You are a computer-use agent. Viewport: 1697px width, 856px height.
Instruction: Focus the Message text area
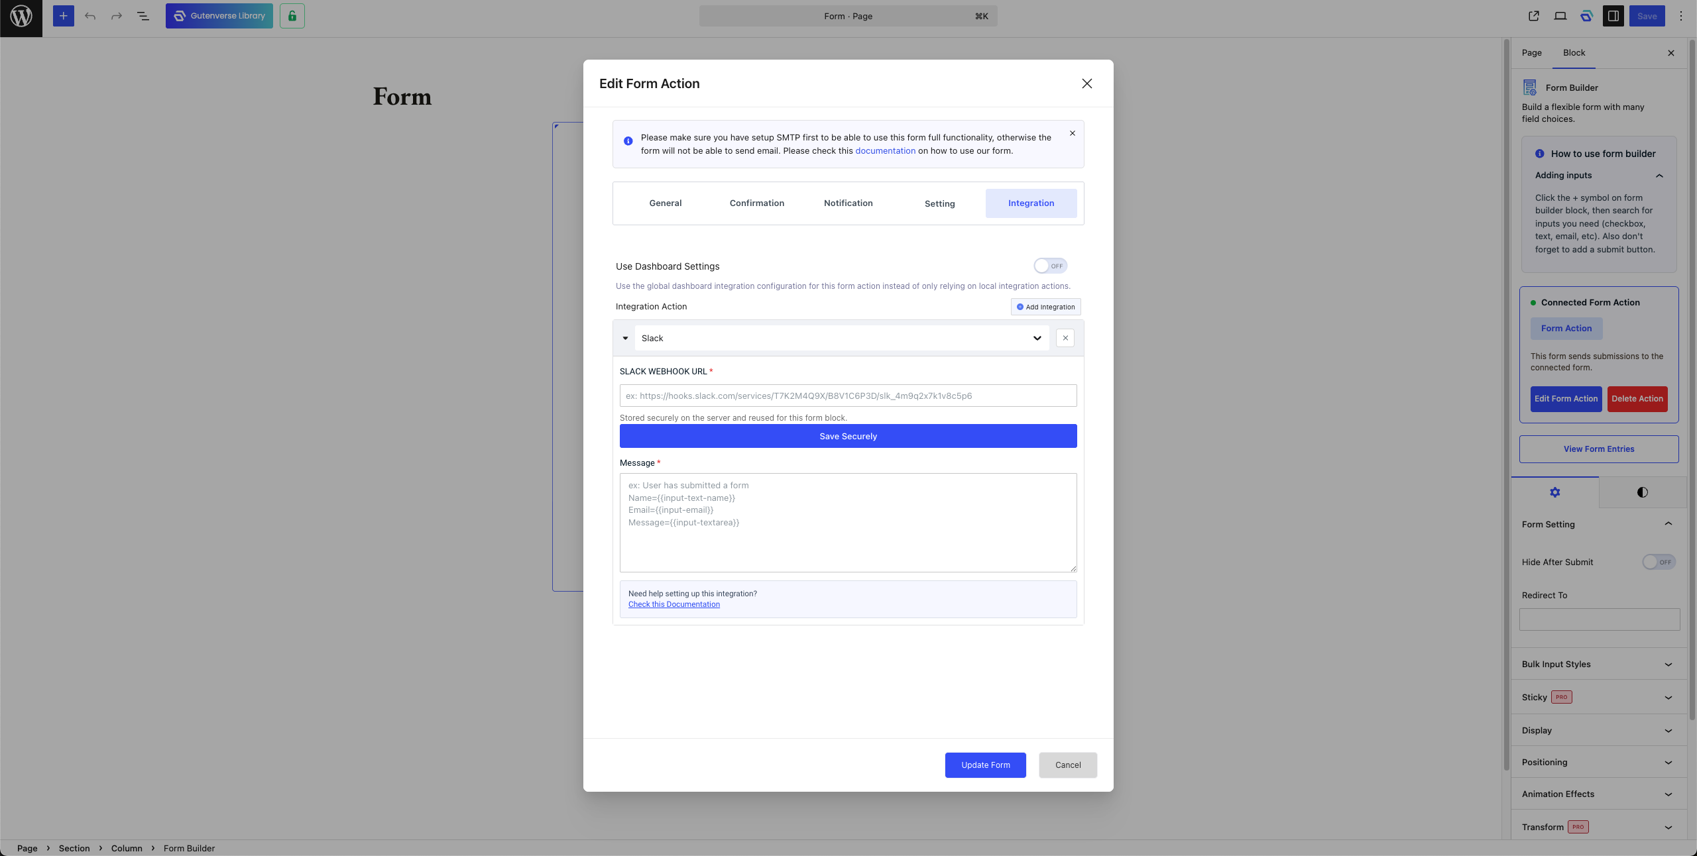tap(848, 523)
